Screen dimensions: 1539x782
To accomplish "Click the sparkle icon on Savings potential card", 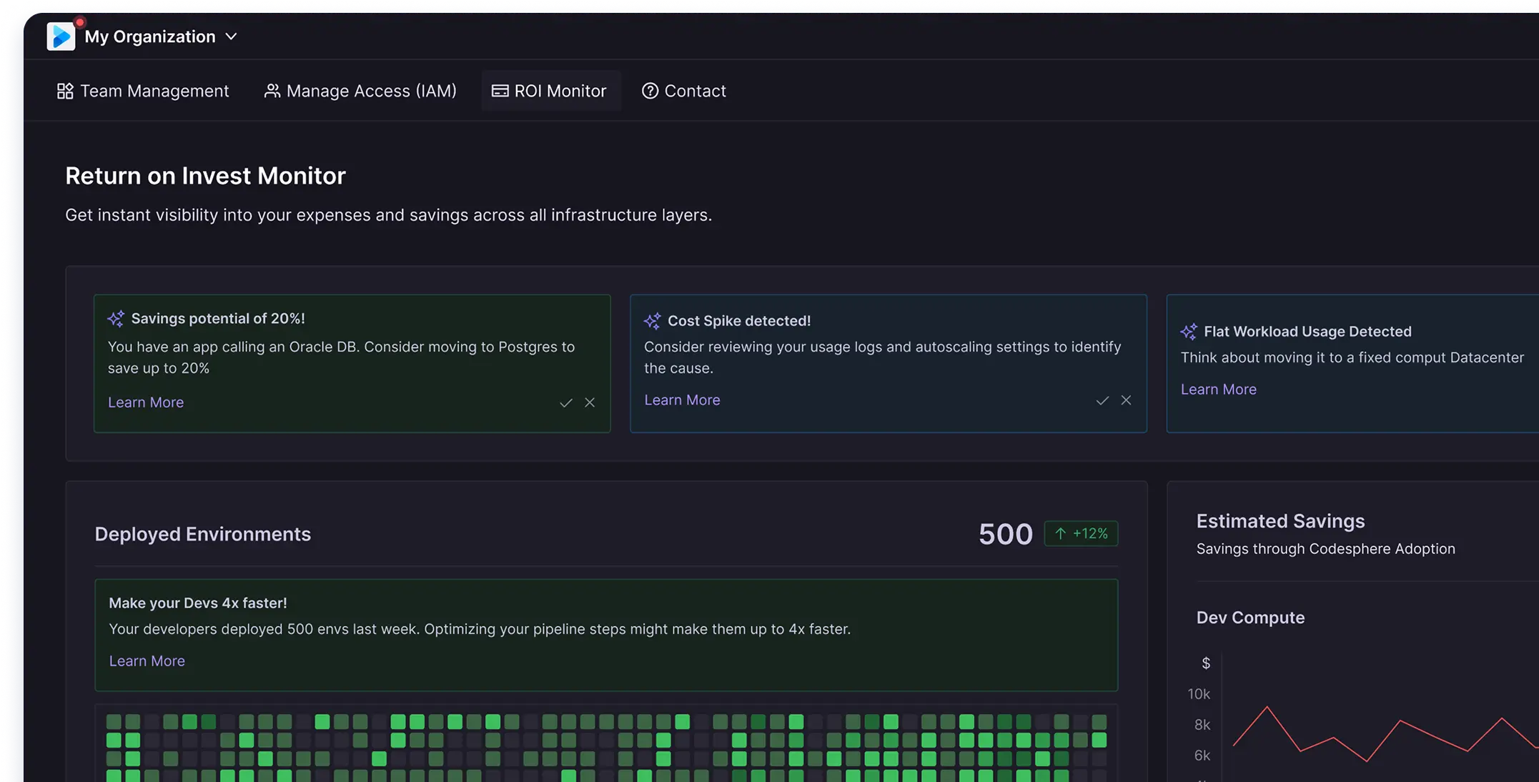I will point(116,319).
